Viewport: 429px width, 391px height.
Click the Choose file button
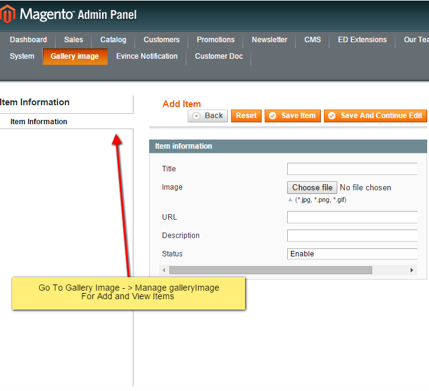pyautogui.click(x=312, y=188)
